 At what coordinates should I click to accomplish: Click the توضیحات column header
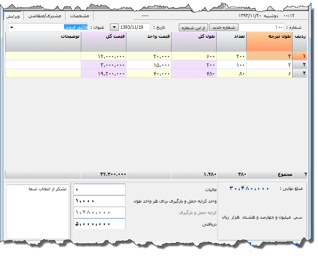(x=43, y=37)
